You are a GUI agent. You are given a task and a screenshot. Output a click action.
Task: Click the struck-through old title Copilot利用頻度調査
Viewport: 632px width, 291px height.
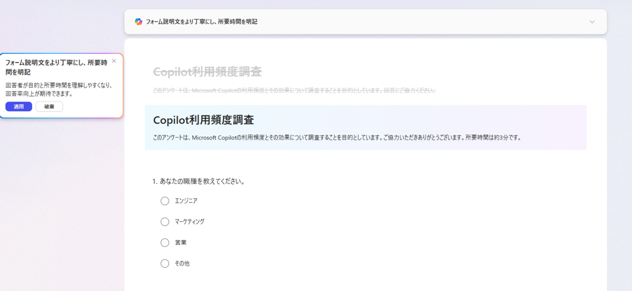(207, 72)
